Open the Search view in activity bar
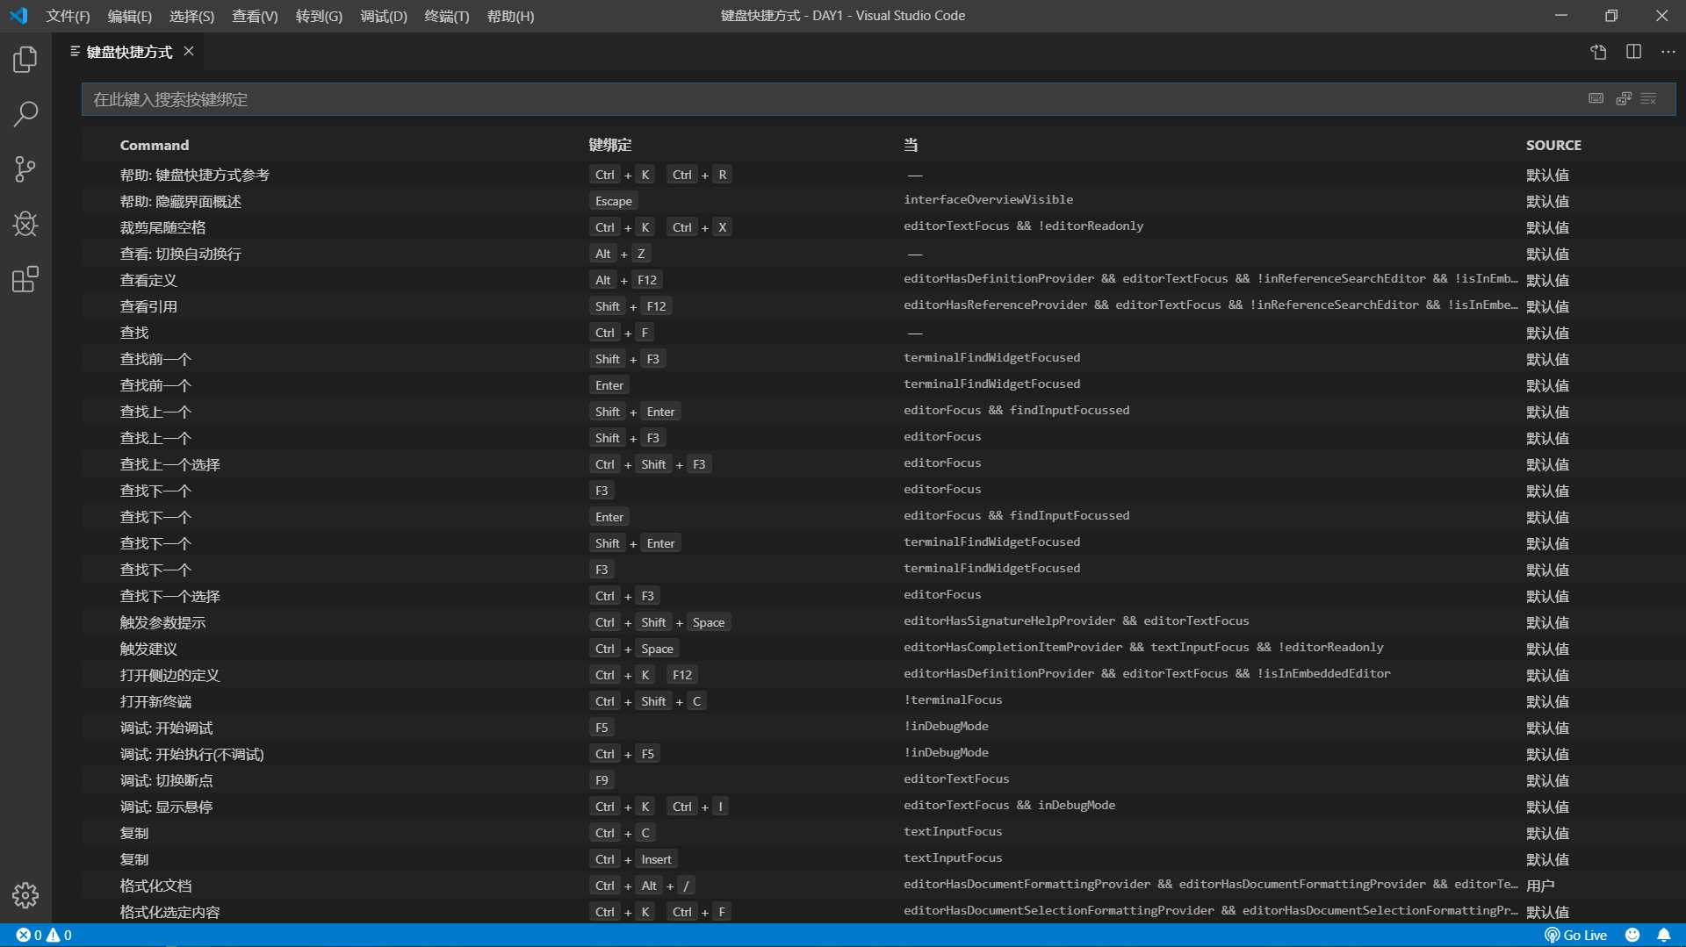The height and width of the screenshot is (947, 1686). (x=25, y=113)
